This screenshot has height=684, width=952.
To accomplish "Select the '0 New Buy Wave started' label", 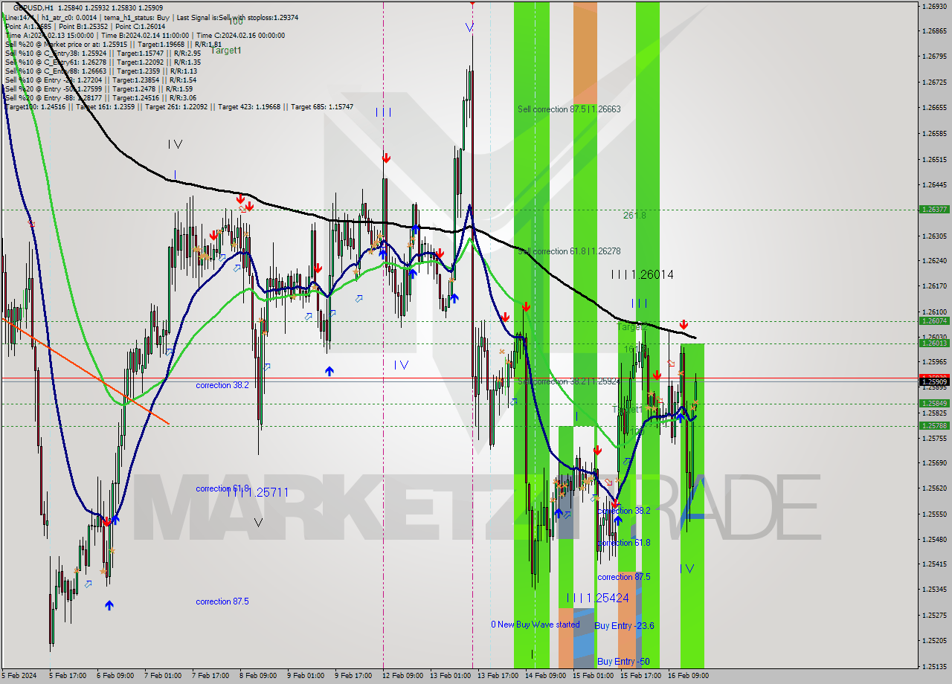I will (x=535, y=625).
